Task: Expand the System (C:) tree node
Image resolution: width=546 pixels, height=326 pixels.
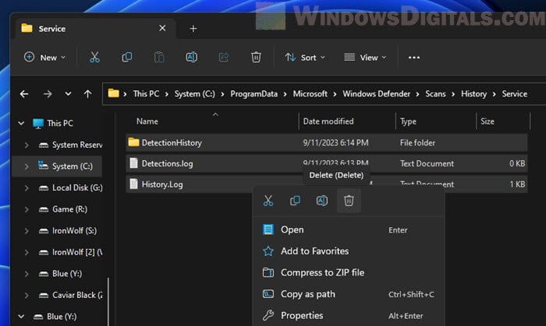Action: [x=27, y=167]
